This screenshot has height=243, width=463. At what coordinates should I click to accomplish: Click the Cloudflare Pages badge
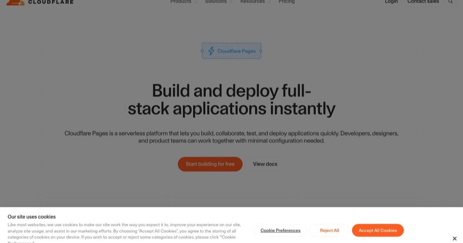tap(231, 51)
